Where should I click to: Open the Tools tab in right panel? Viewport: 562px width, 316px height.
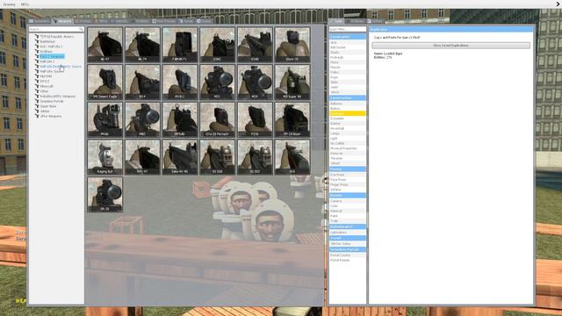(336, 21)
